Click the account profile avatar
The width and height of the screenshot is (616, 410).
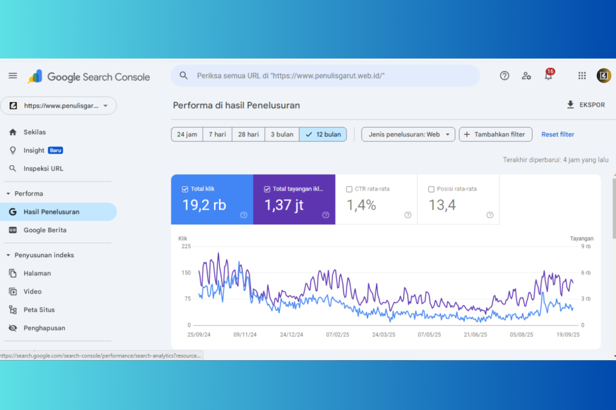pyautogui.click(x=603, y=76)
